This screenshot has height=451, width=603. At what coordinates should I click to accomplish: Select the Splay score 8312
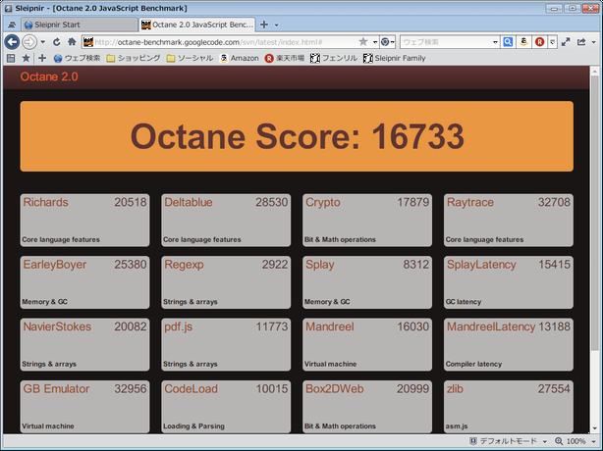[x=415, y=265]
